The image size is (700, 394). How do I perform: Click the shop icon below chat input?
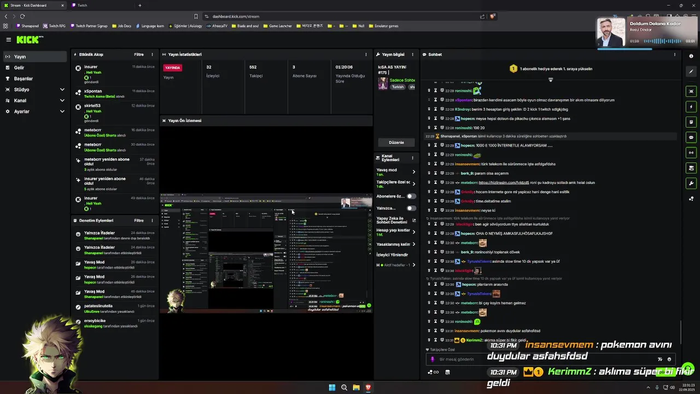(447, 372)
